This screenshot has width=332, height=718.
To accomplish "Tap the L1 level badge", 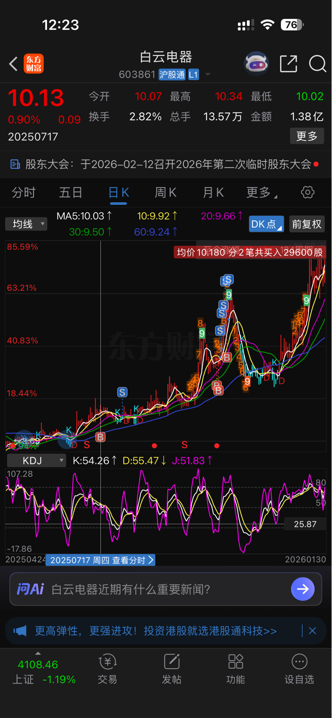I will point(193,75).
